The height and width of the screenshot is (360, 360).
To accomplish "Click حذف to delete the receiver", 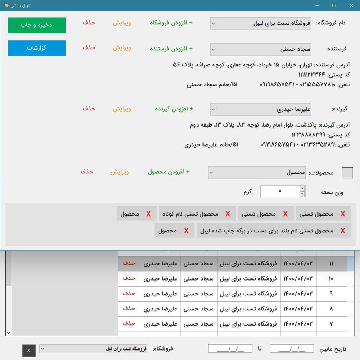I will tap(89, 109).
